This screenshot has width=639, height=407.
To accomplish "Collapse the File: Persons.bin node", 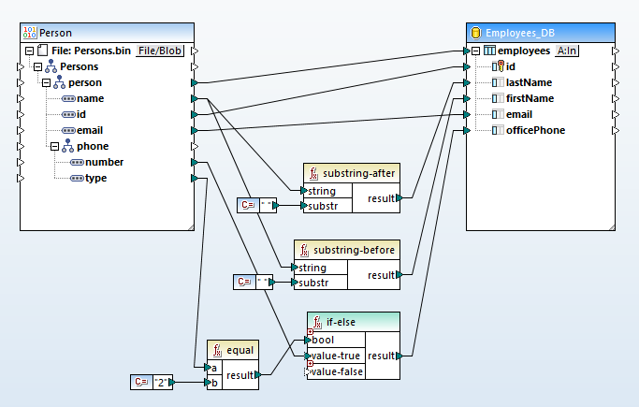I will click(x=30, y=51).
